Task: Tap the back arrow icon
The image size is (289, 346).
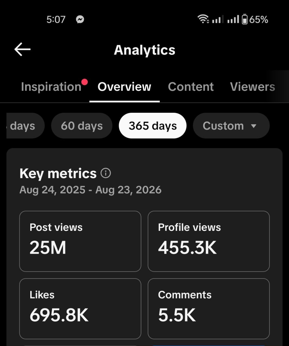Action: point(22,49)
